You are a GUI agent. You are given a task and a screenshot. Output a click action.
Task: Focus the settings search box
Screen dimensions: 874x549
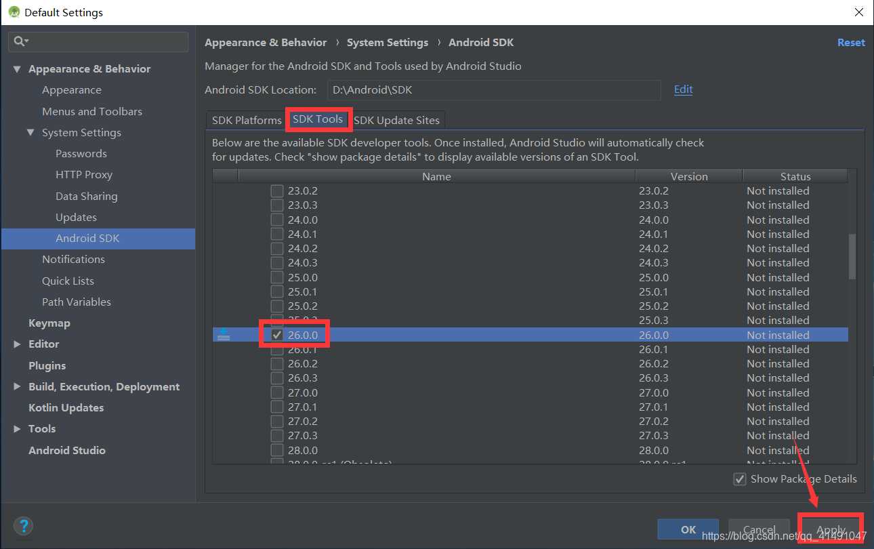coord(98,41)
